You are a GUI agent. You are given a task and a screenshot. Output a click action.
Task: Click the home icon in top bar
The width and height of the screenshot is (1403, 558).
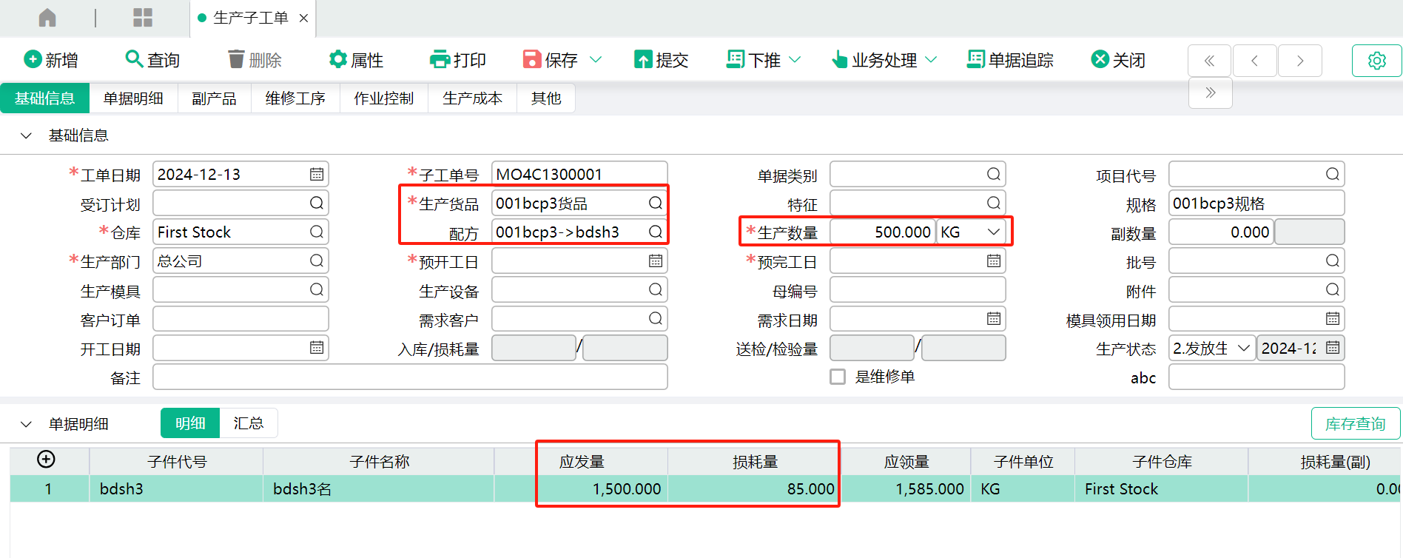pyautogui.click(x=47, y=18)
